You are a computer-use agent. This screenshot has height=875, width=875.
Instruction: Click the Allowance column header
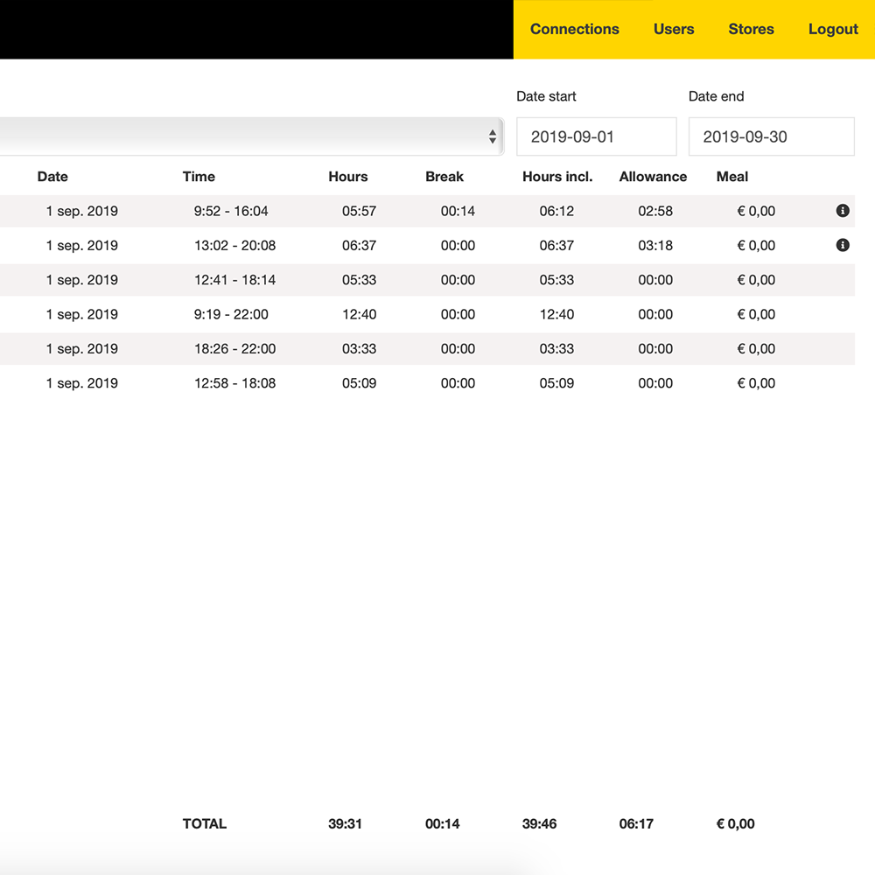[653, 177]
